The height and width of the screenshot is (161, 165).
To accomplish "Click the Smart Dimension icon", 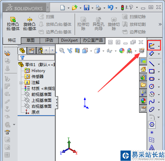I will (152, 54).
